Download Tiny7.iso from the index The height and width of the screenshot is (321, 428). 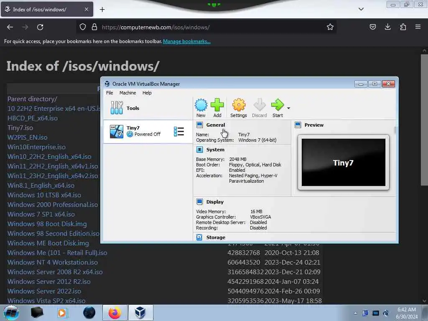(20, 128)
